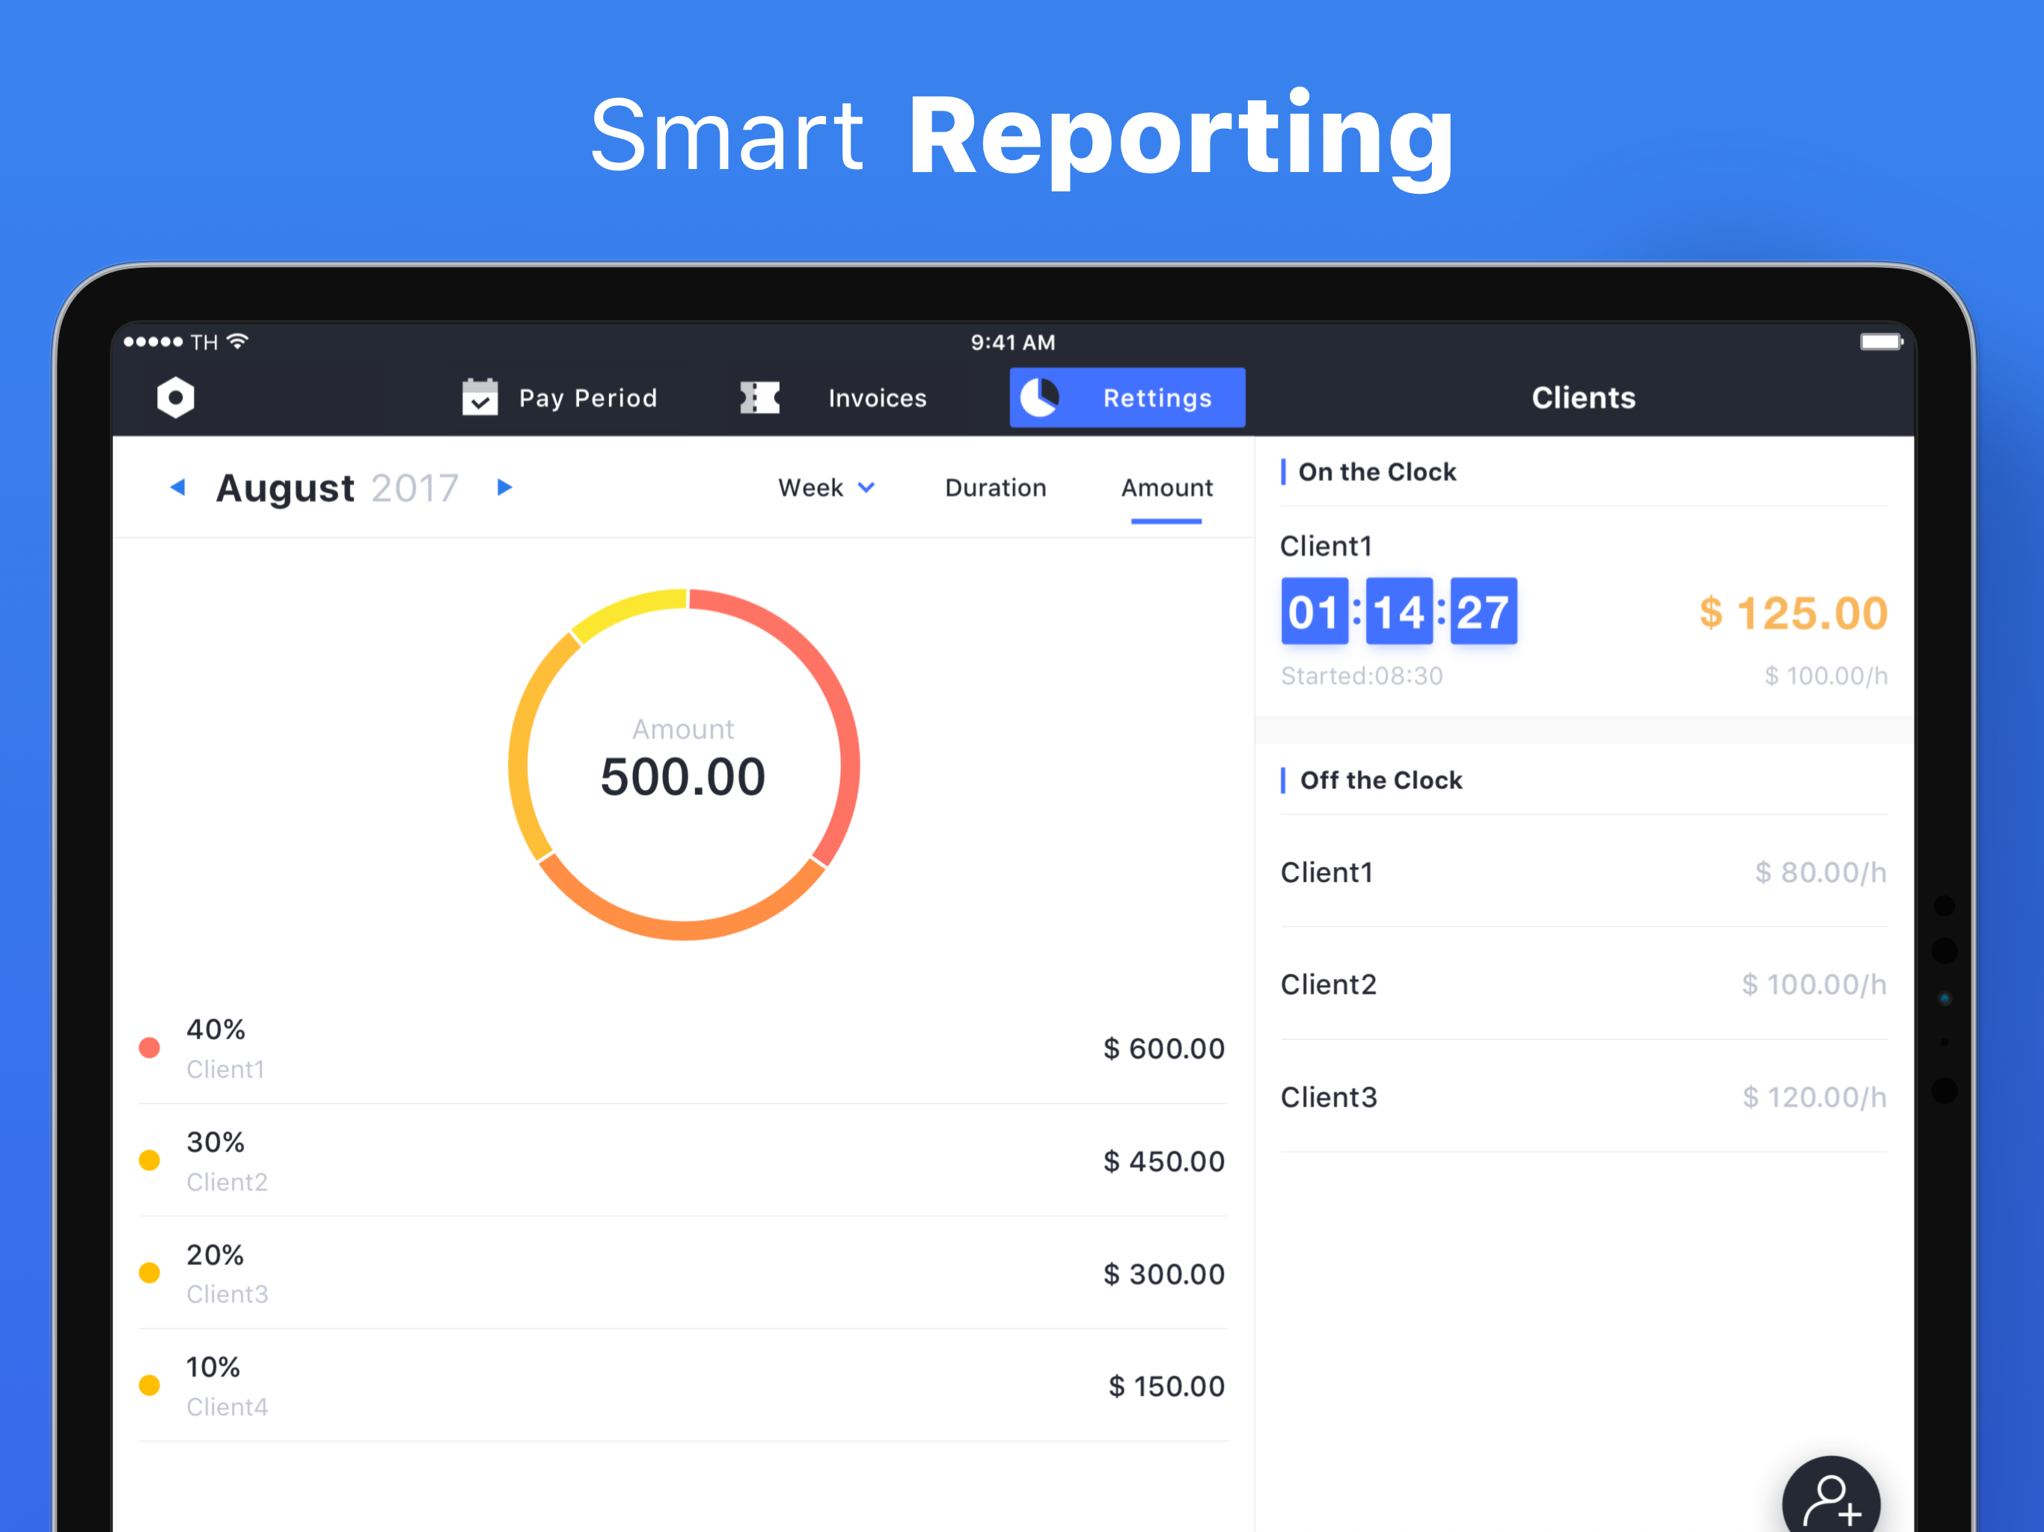
Task: Select Client2 at $ 100.00/h
Action: (x=1584, y=985)
